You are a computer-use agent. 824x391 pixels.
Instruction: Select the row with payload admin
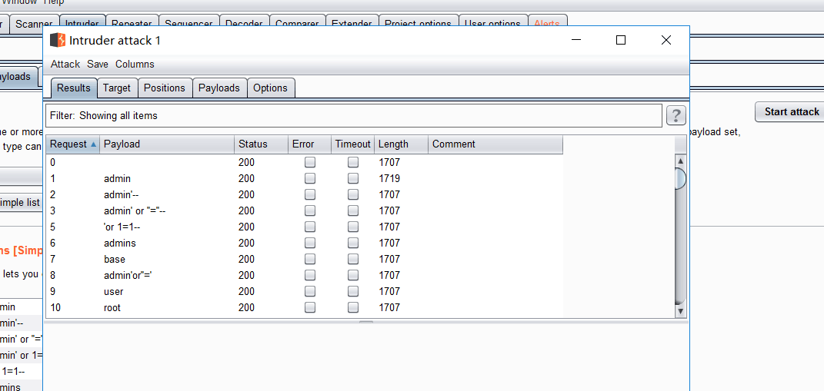tap(304, 178)
